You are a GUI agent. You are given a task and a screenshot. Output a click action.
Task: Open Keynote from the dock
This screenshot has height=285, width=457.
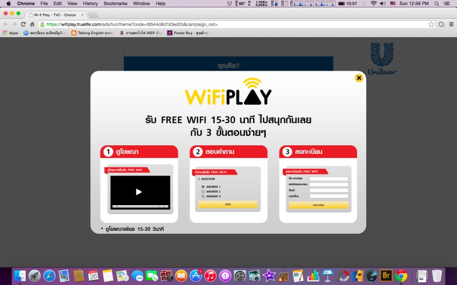point(327,276)
